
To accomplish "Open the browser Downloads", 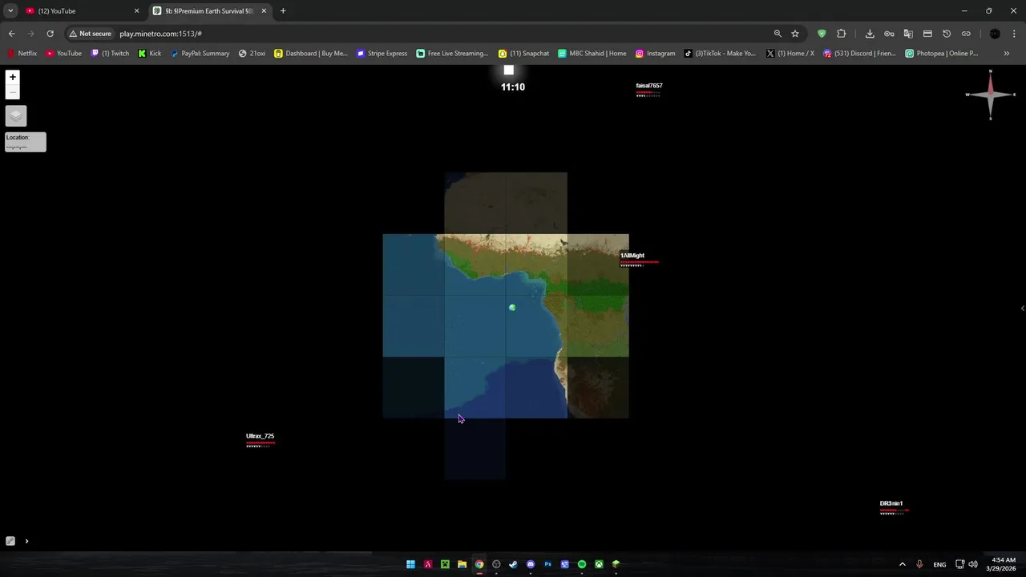I will tap(870, 34).
